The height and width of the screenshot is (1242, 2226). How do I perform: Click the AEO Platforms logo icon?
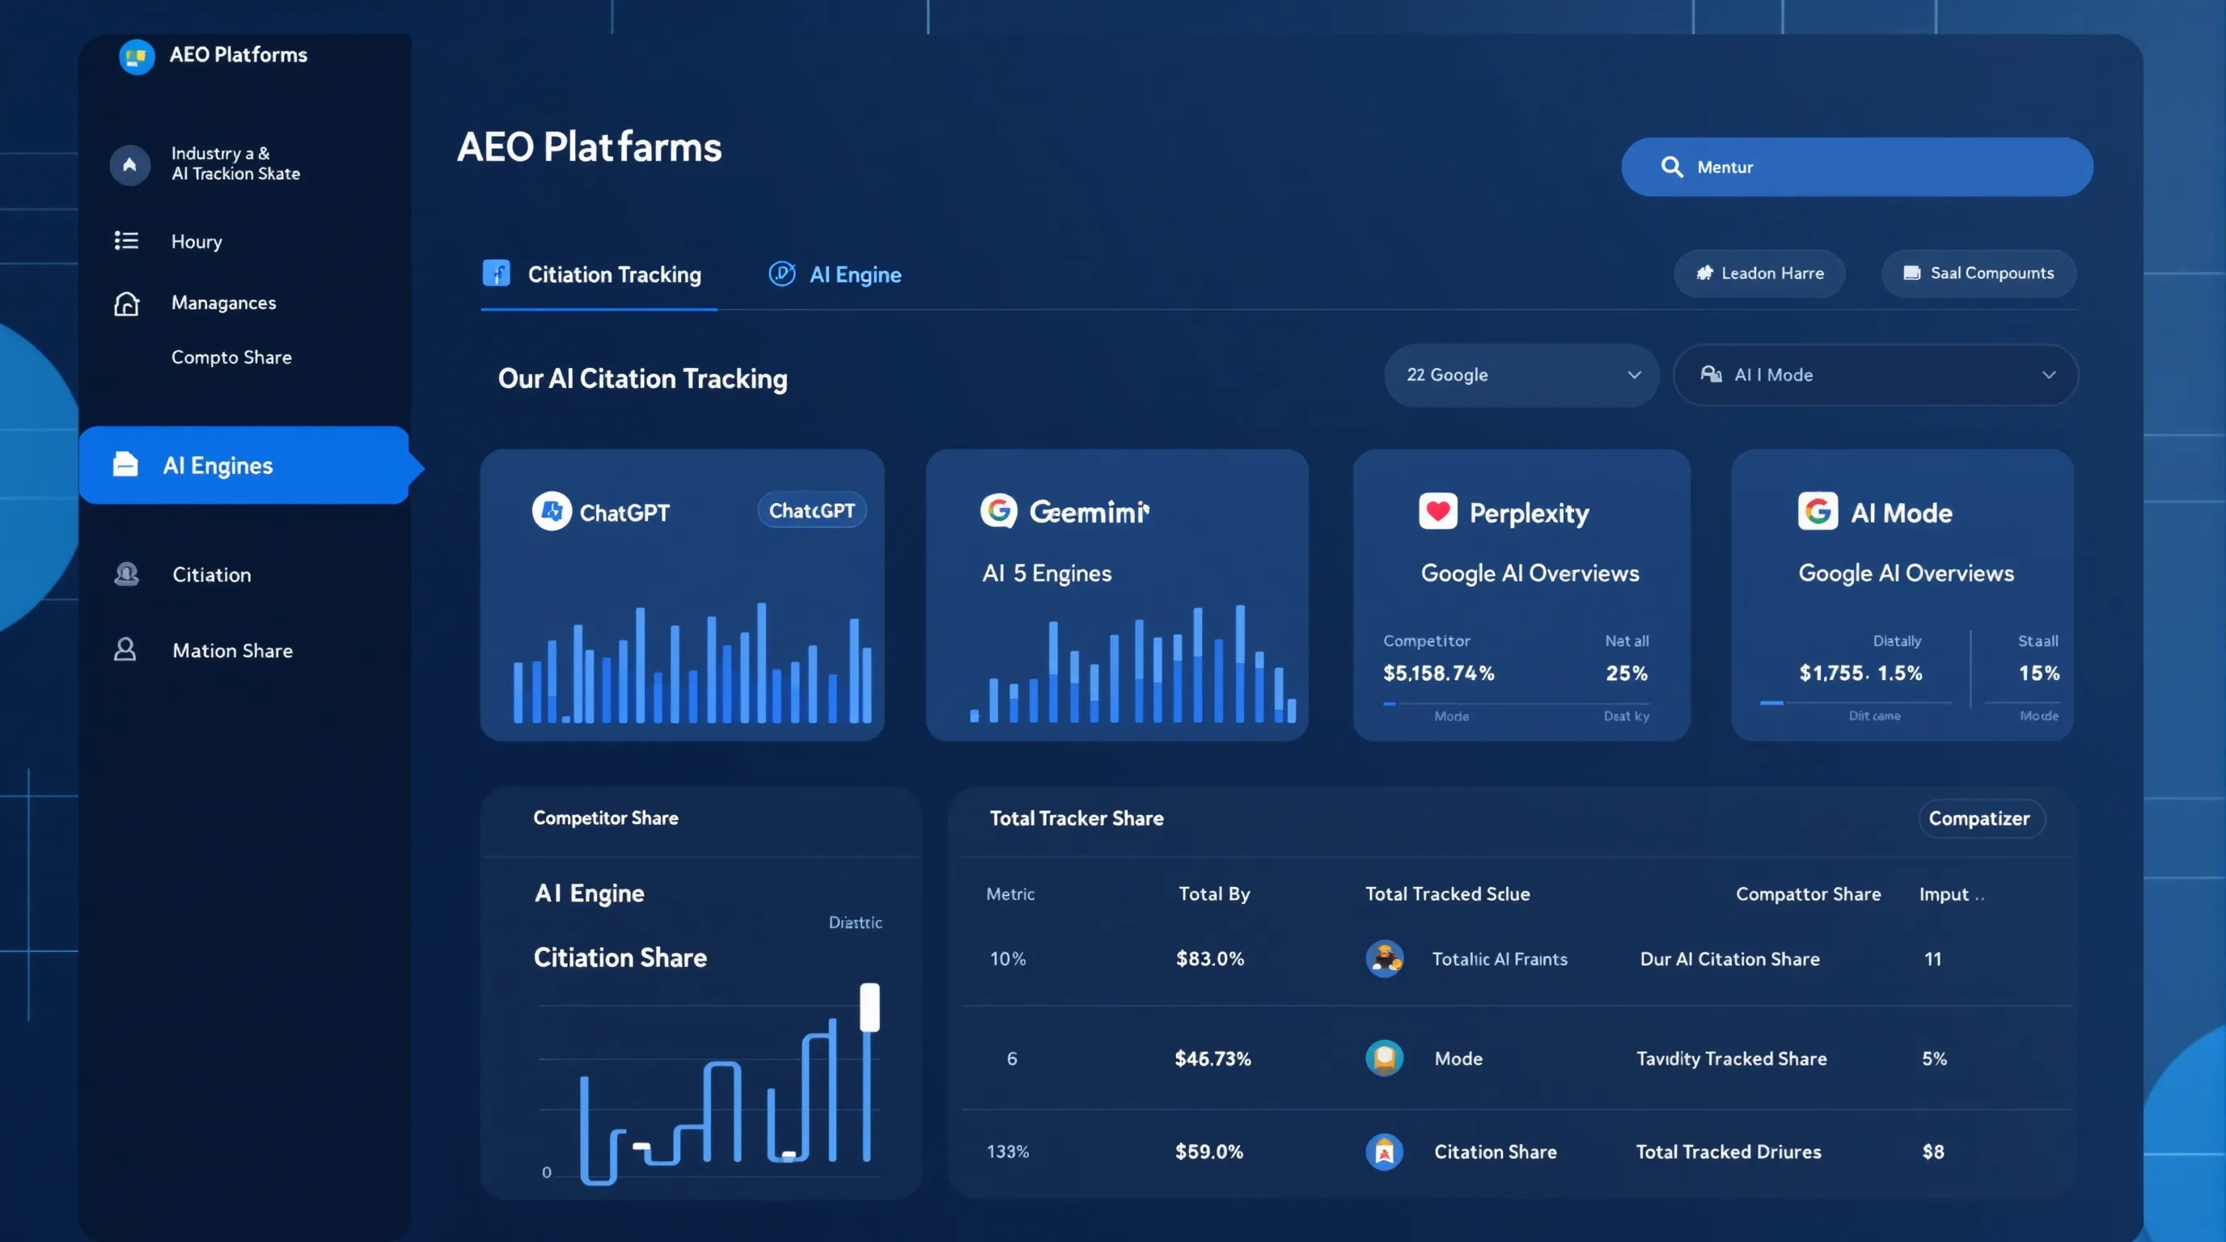(137, 57)
